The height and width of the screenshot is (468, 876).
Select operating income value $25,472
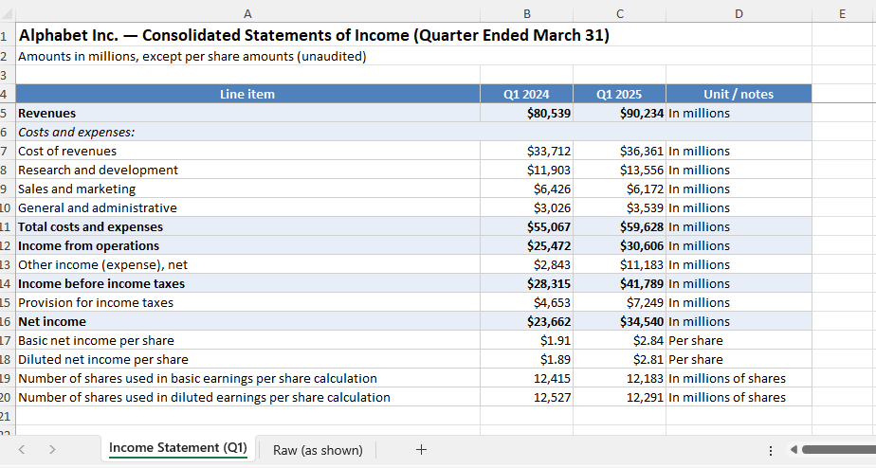tap(526, 245)
